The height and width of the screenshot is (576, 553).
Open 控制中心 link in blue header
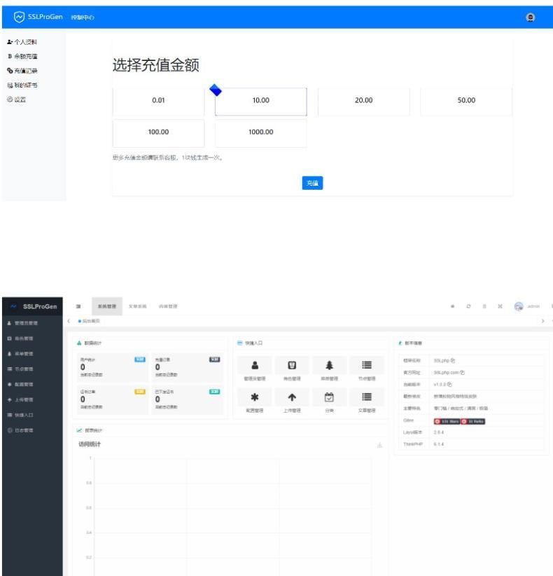83,18
